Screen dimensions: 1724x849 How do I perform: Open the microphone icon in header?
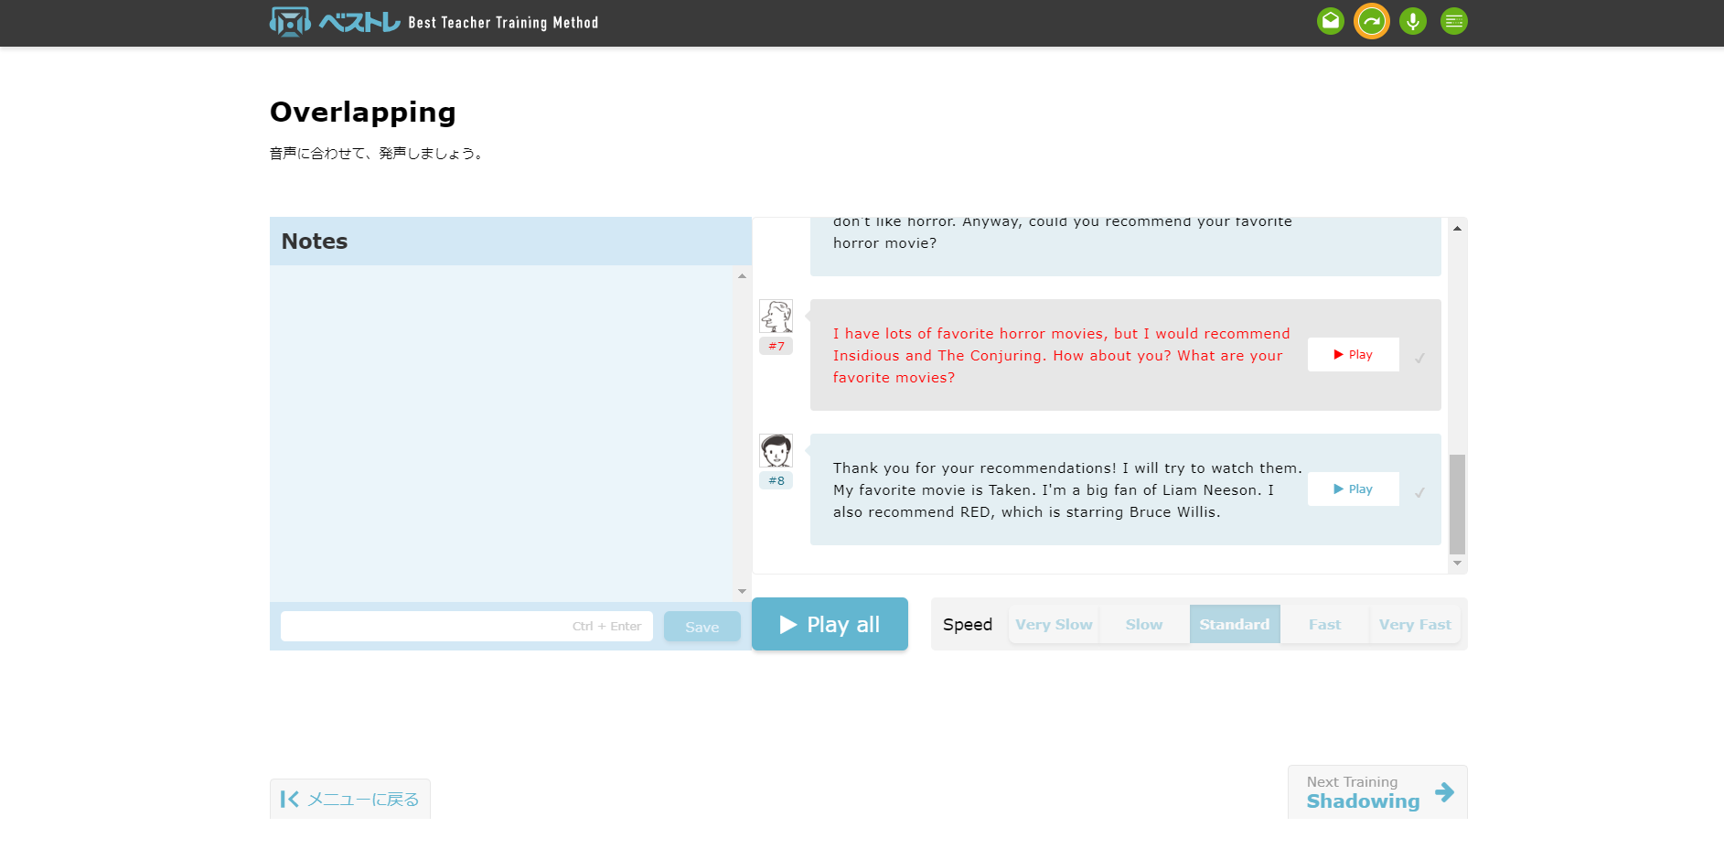[1412, 21]
